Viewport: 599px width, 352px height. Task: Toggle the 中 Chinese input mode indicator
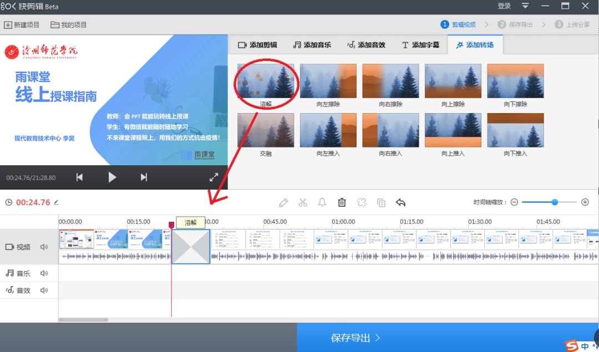(x=585, y=346)
